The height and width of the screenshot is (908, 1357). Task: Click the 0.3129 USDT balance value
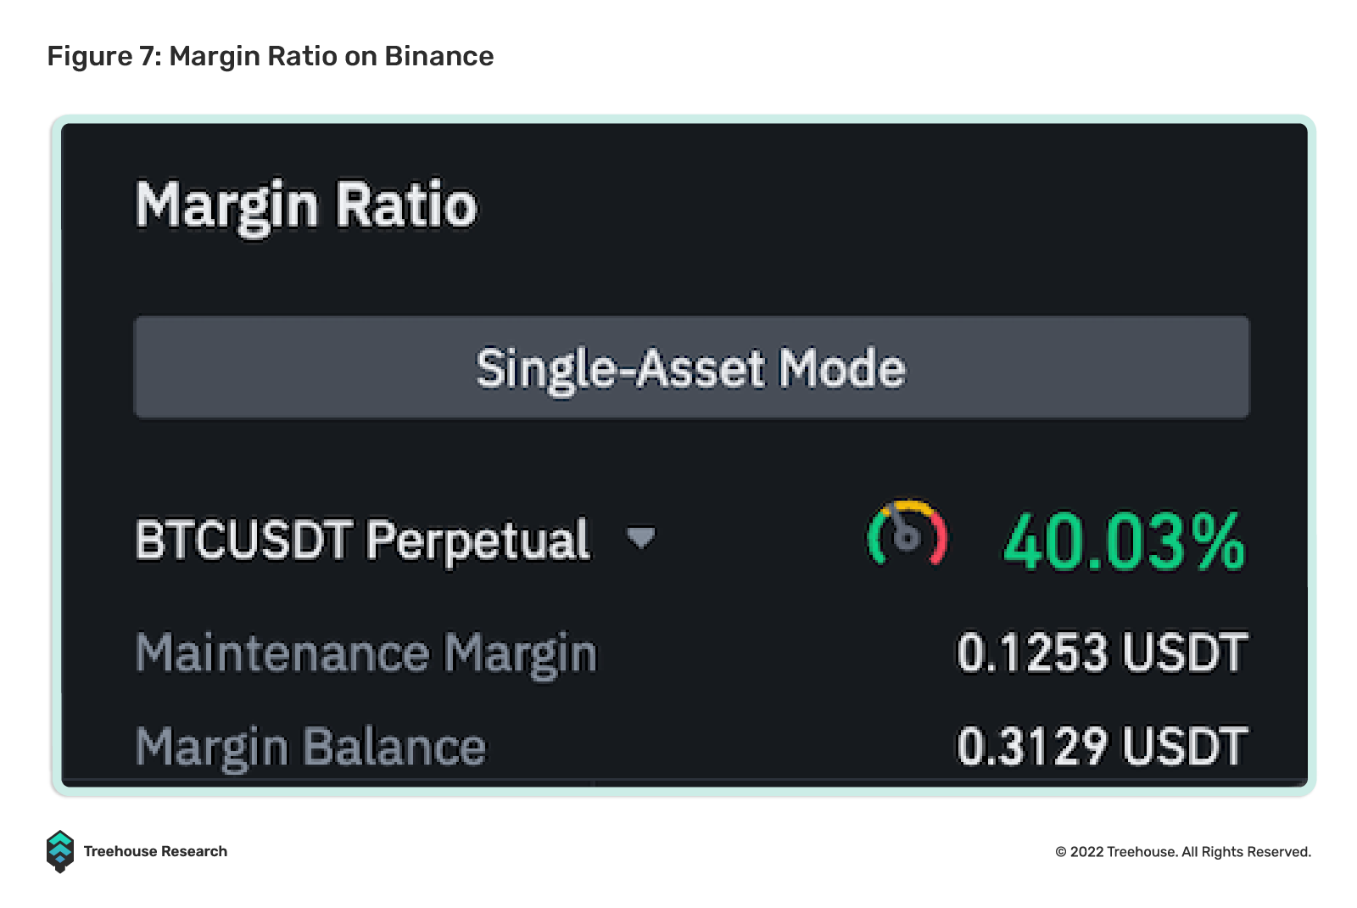[x=1102, y=747]
